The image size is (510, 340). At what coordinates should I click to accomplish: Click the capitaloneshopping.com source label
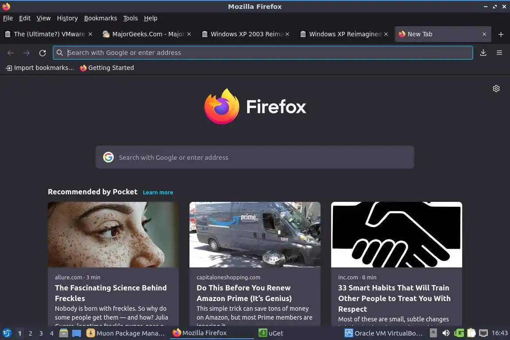(228, 277)
